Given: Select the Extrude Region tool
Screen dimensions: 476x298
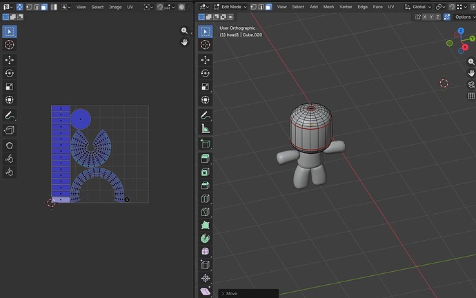Looking at the screenshot, I should coord(205,159).
